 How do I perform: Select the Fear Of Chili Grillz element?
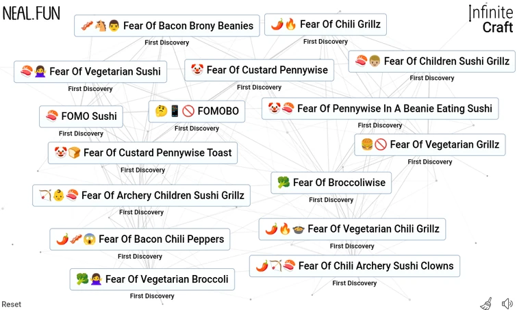[x=325, y=25]
